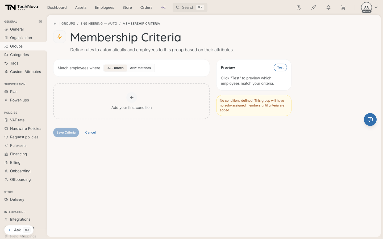Select Groups in sidebar
The image size is (383, 239).
[x=23, y=46]
